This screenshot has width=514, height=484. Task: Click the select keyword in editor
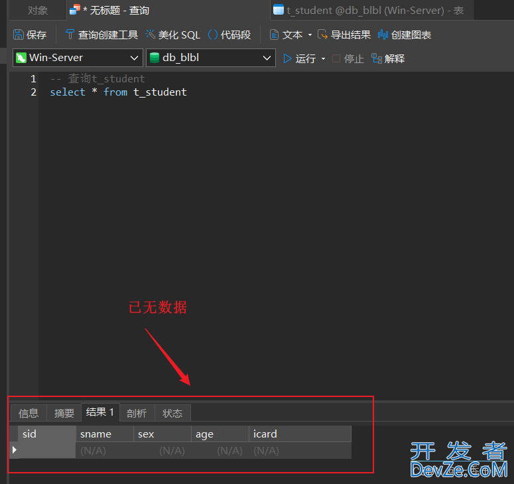68,92
